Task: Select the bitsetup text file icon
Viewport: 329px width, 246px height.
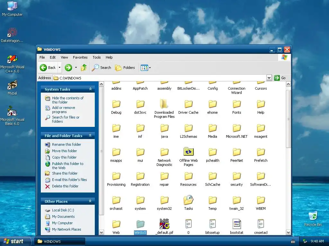Action: click(x=213, y=224)
